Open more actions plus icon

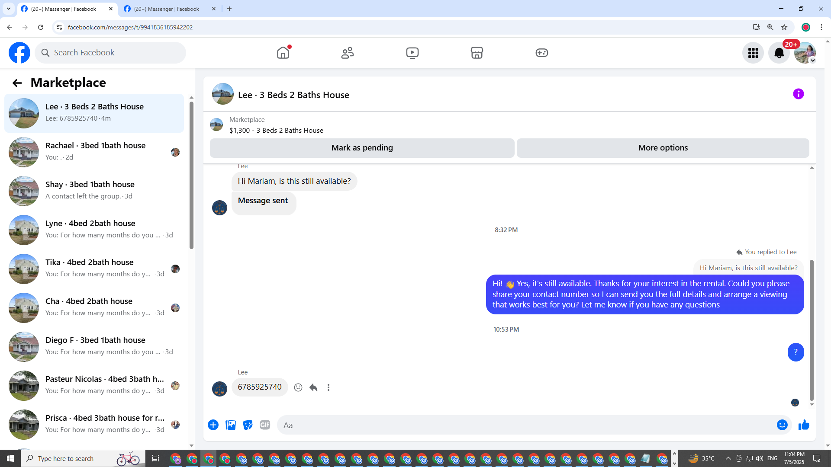pyautogui.click(x=213, y=425)
